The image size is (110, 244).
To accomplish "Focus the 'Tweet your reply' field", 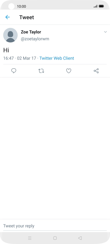I will tap(55, 226).
